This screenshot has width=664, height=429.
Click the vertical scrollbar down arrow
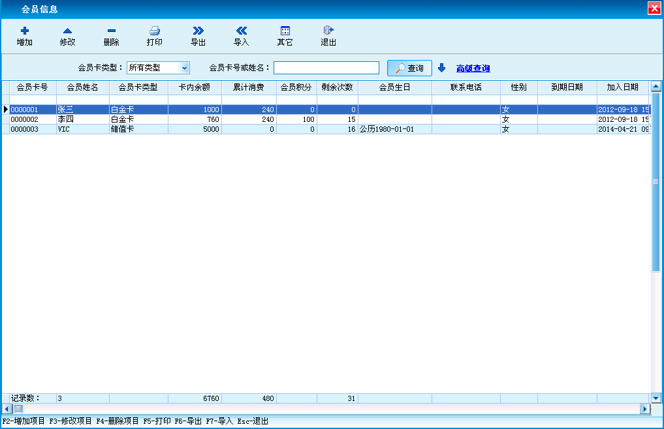point(656,398)
